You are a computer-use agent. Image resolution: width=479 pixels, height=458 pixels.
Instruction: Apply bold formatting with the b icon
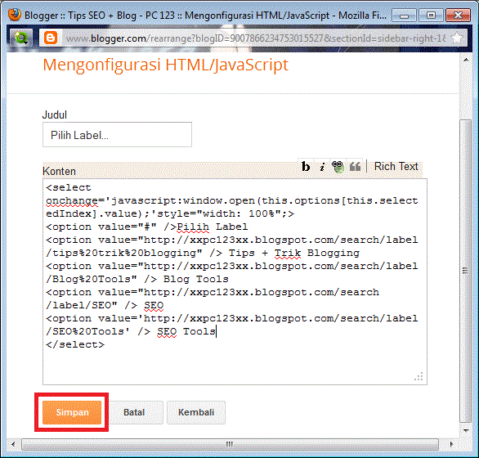[306, 167]
